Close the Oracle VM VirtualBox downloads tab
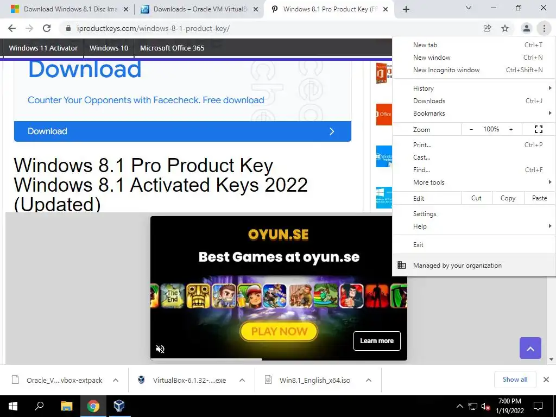Viewport: 556px width, 417px height. coord(256,10)
